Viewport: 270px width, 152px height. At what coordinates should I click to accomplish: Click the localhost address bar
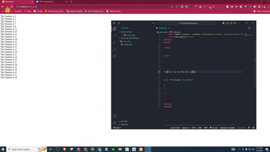[x=93, y=7]
